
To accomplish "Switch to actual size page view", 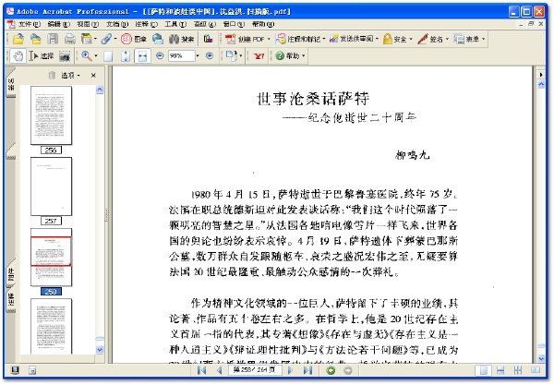I will 108,56.
